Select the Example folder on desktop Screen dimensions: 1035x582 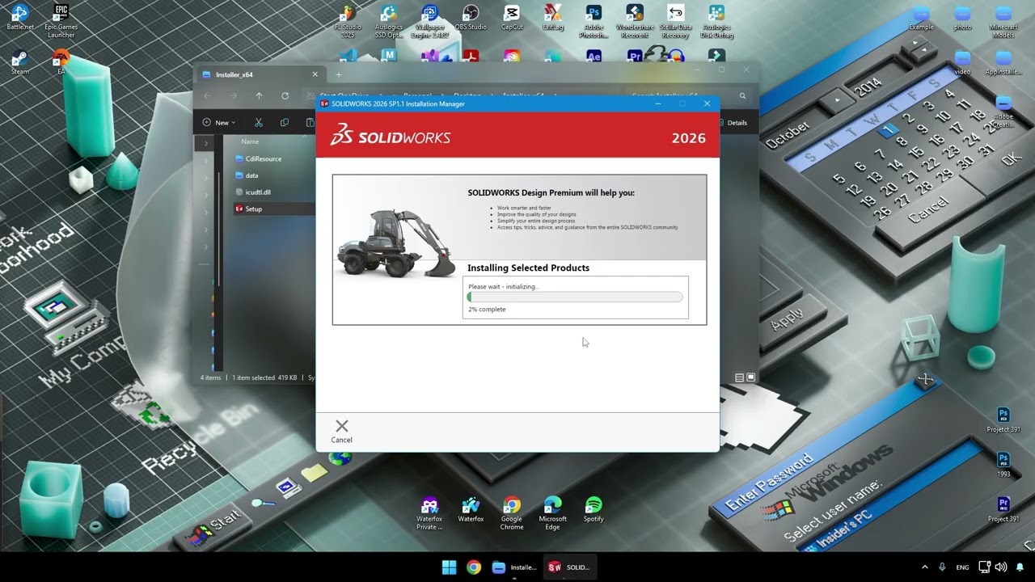[921, 18]
